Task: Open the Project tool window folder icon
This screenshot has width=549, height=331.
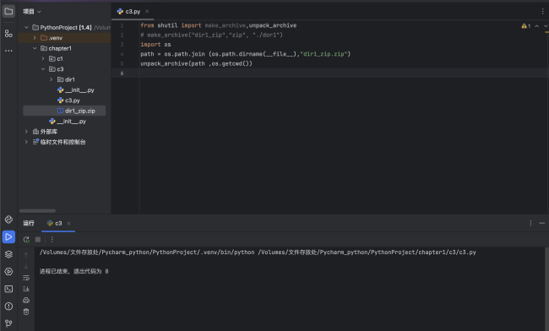Action: [x=8, y=11]
